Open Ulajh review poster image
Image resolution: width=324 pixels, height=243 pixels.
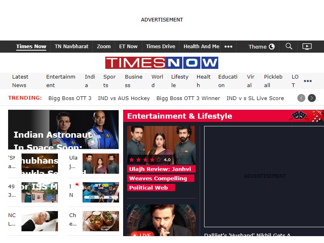pos(161,145)
